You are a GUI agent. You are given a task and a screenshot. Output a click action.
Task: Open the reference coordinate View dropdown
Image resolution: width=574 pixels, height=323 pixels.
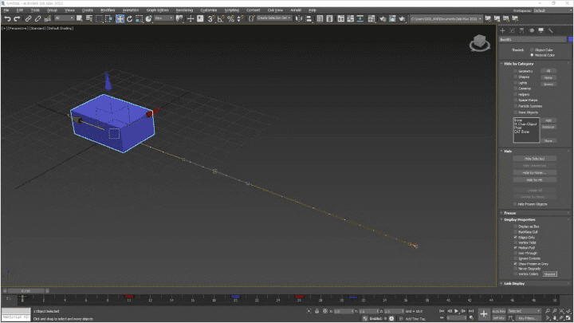point(163,18)
